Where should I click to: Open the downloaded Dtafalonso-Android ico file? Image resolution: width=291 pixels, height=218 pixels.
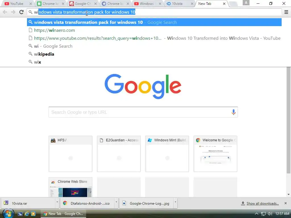coord(87,203)
